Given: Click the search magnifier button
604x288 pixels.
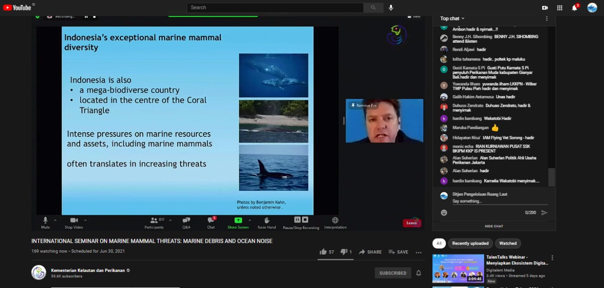Looking at the screenshot, I should coord(373,8).
